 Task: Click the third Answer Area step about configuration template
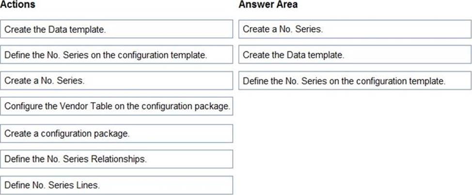(355, 81)
